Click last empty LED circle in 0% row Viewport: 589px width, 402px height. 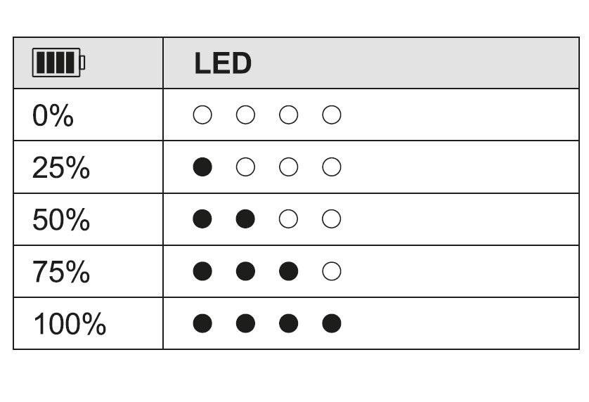[332, 115]
